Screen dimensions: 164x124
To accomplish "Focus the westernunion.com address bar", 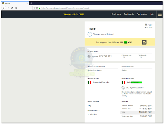I will (98, 8).
